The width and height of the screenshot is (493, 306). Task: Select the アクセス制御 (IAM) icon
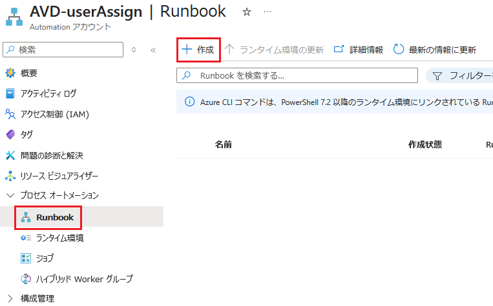tap(10, 114)
